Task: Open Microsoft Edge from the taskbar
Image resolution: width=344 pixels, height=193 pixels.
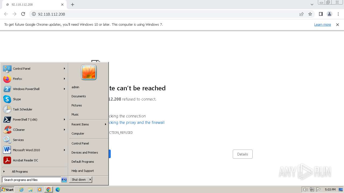Action: 58,190
